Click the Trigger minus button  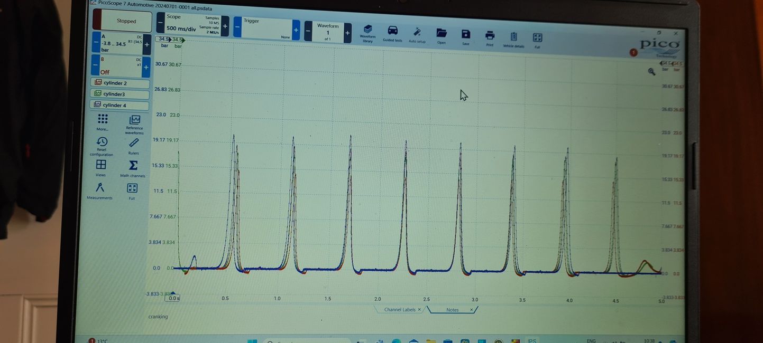click(237, 26)
